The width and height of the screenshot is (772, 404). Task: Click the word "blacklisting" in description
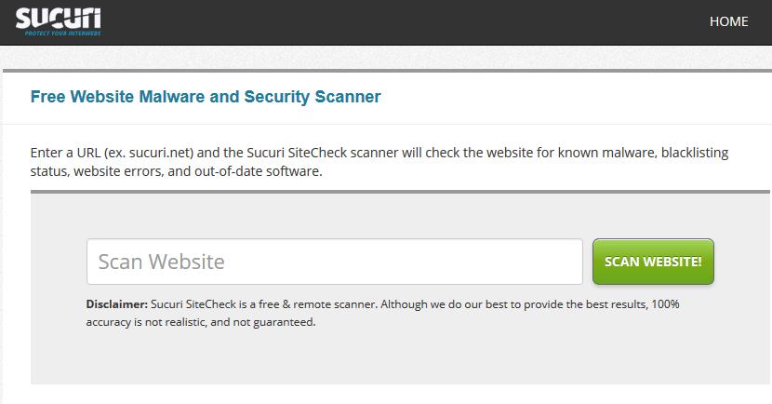click(695, 153)
